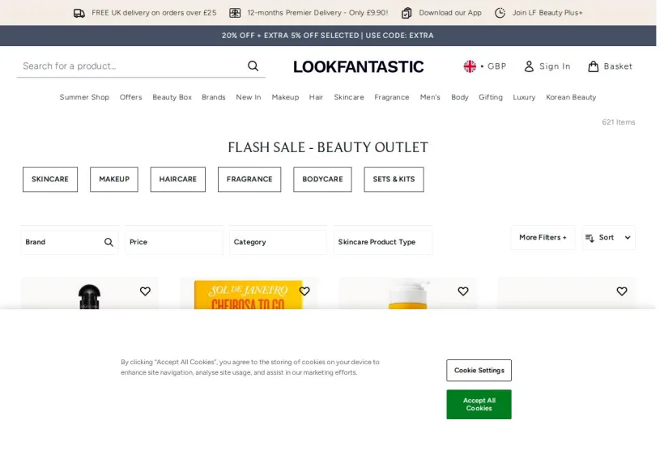Click Download our App link
Image resolution: width=664 pixels, height=467 pixels.
[450, 13]
